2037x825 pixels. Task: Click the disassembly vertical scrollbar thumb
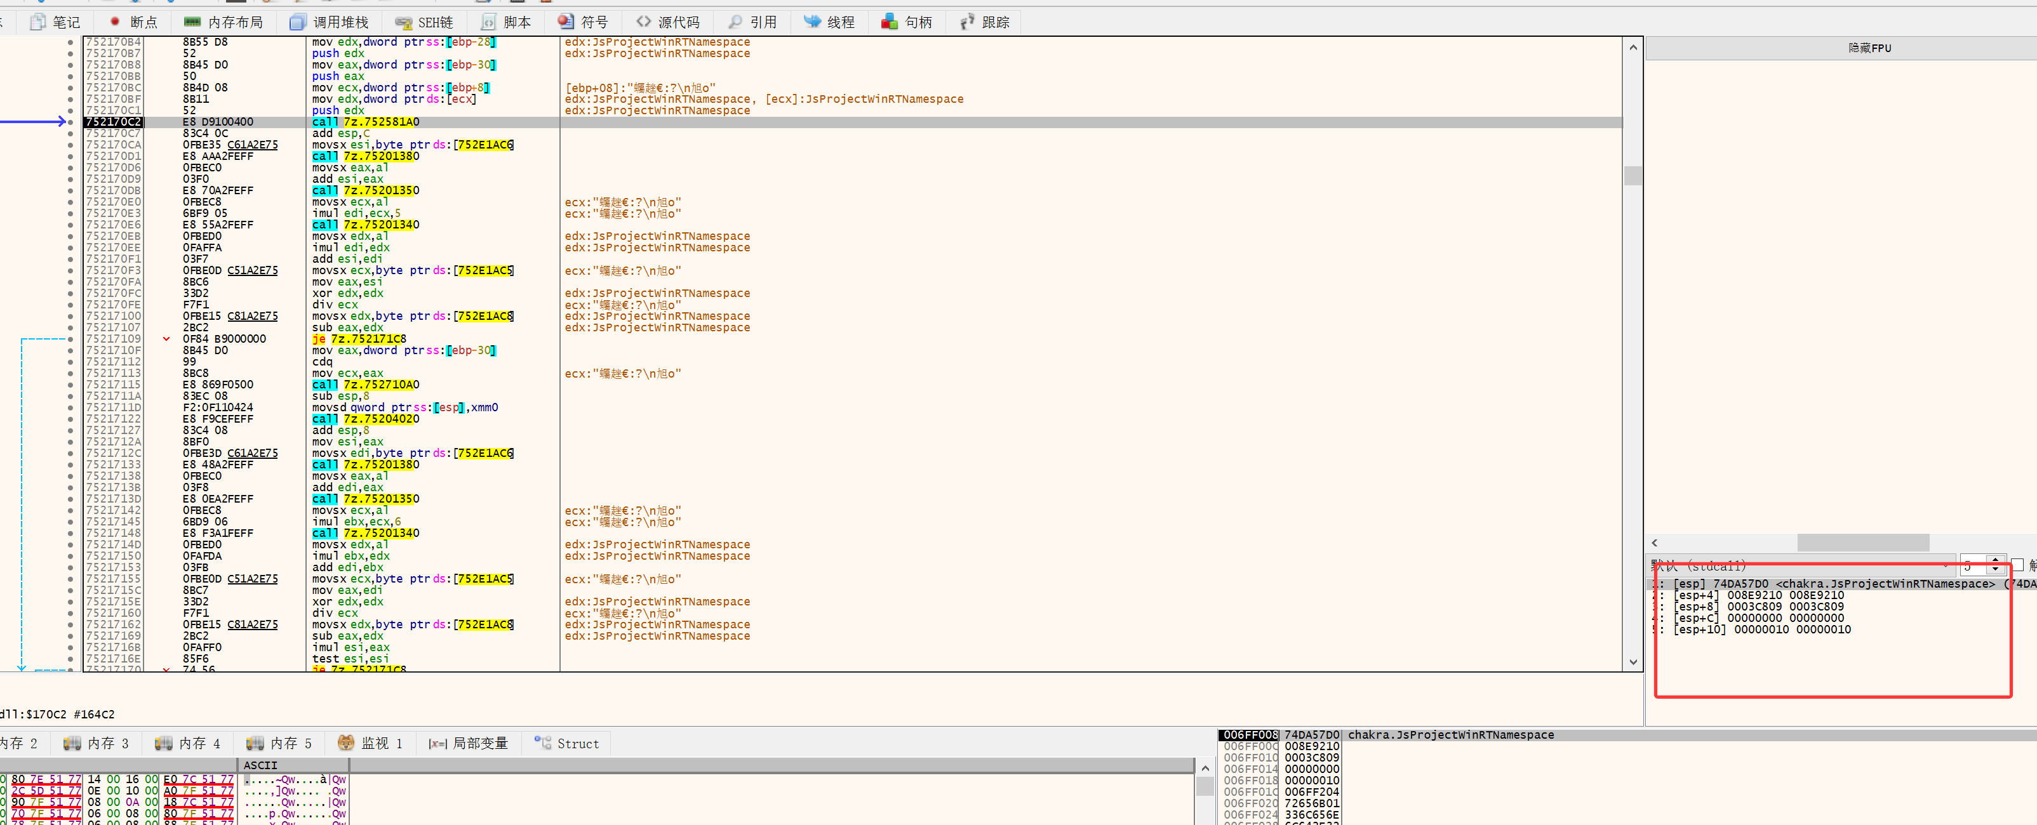click(x=1633, y=175)
